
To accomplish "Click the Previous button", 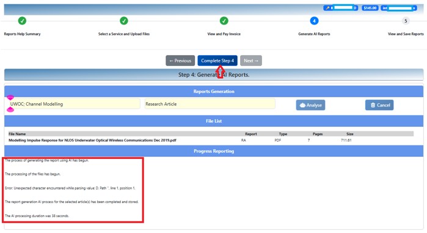I will click(180, 61).
